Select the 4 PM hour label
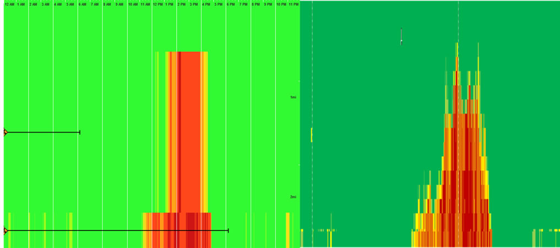 pos(206,4)
